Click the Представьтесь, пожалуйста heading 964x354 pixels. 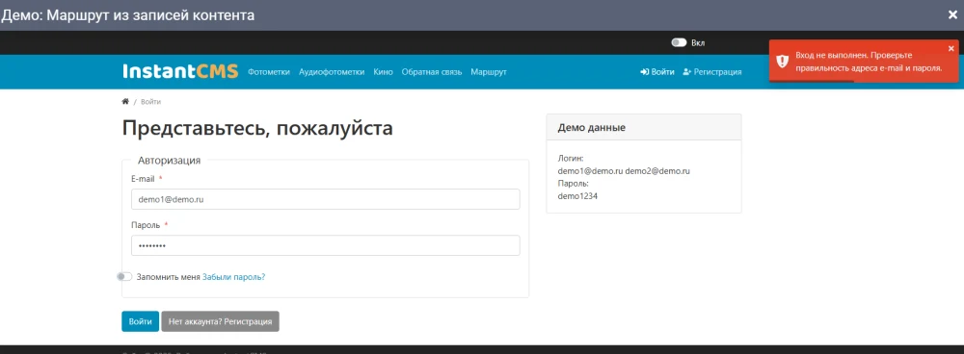click(x=257, y=128)
